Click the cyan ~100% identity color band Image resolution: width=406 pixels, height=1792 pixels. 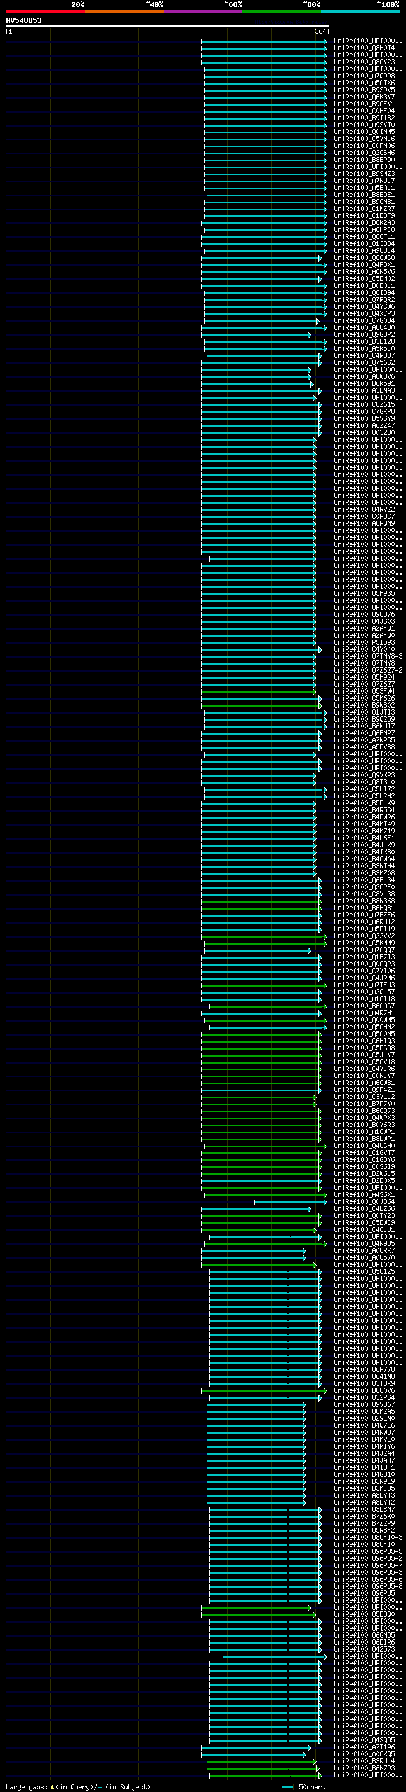(360, 12)
